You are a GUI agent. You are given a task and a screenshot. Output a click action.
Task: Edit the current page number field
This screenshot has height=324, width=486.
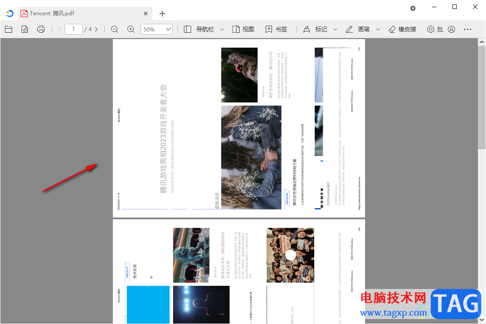pos(74,29)
